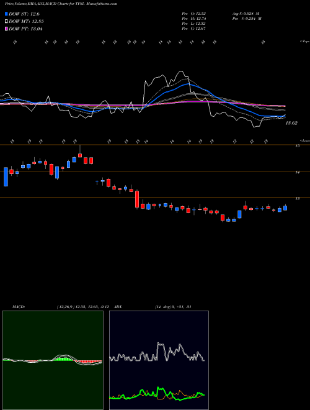
Task: Select the 'DOW PT: 13.04' legend text
Action: (25, 29)
